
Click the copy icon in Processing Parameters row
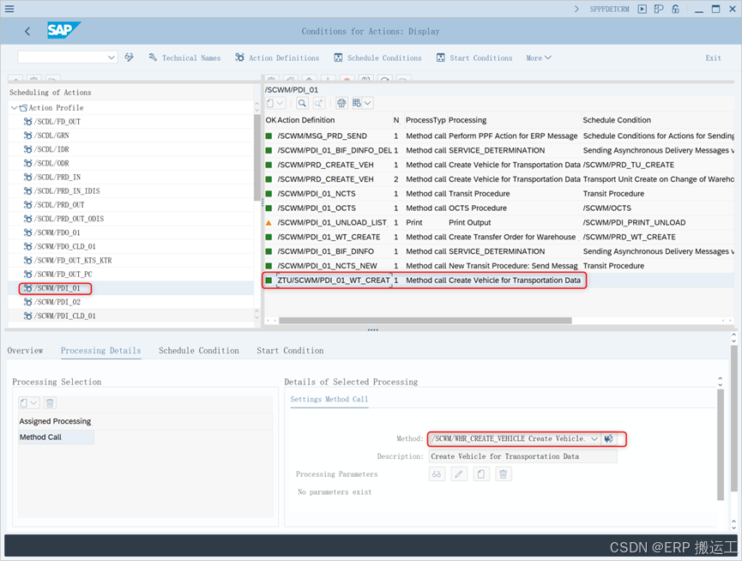pos(482,474)
